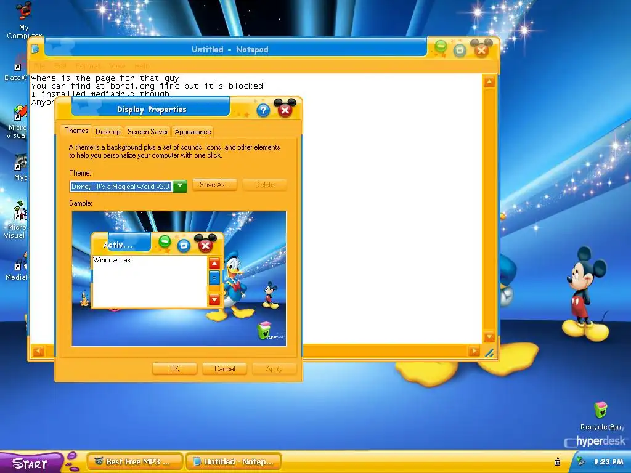Click the sample preview's blue maximize button
This screenshot has width=631, height=473.
[184, 245]
